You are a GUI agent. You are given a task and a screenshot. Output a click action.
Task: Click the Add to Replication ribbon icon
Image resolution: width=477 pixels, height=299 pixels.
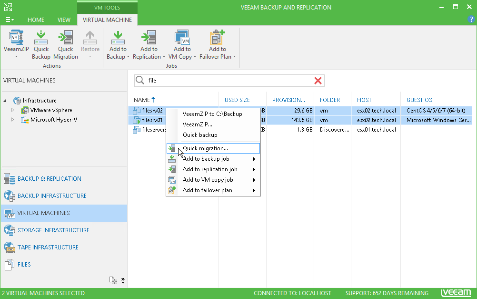pyautogui.click(x=149, y=37)
